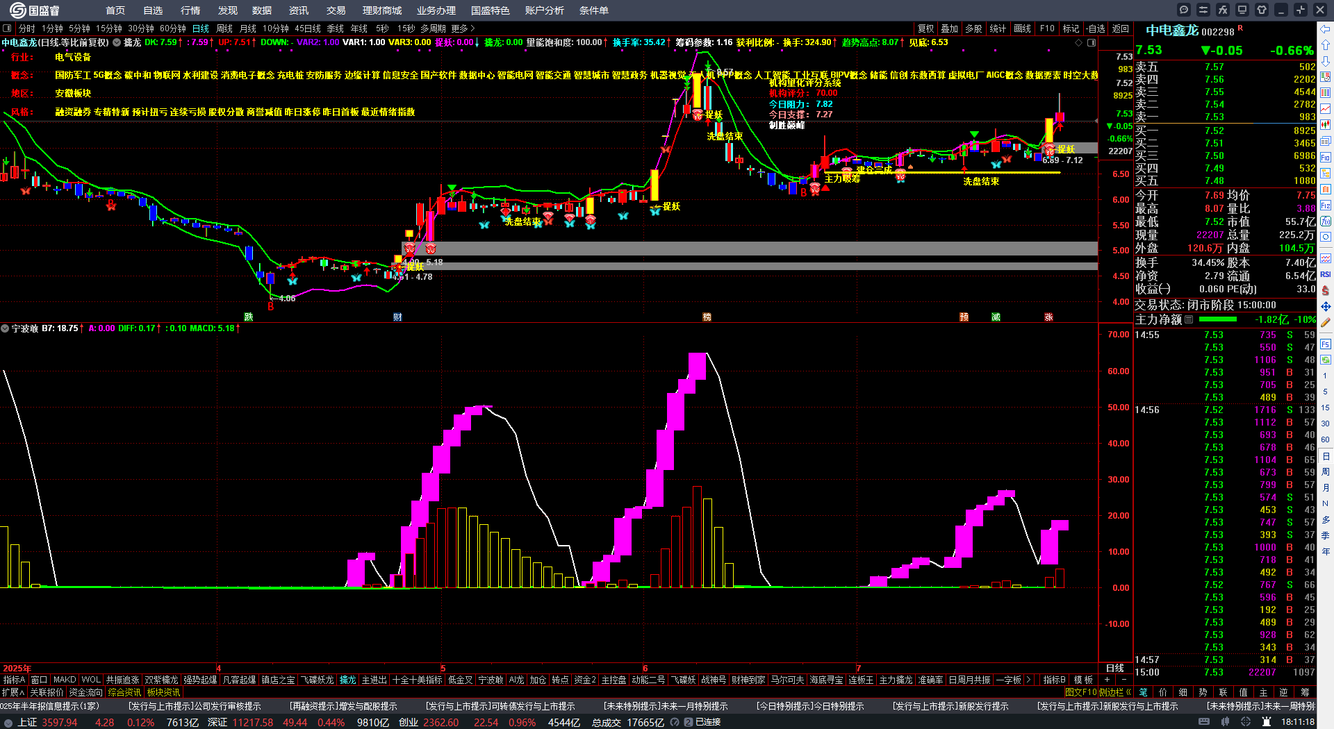Open the formula fx icon in title bar
Viewport: 1334px width, 729px height.
(1223, 10)
